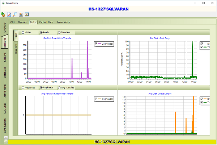Open the Memory tab
The image size is (217, 145).
(x=22, y=22)
